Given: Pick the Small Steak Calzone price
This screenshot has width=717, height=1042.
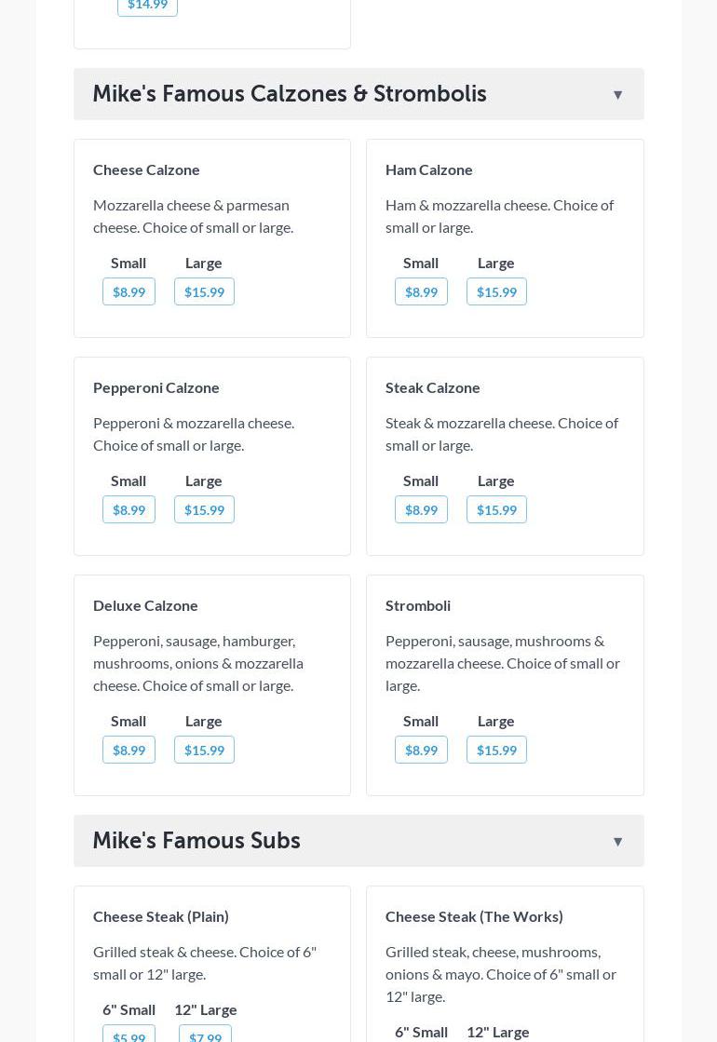Looking at the screenshot, I should coord(421,509).
